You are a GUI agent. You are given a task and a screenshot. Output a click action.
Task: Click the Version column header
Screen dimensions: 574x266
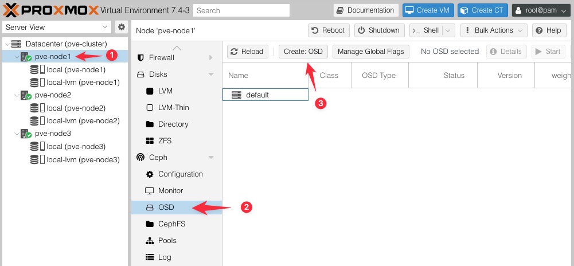[x=506, y=75]
